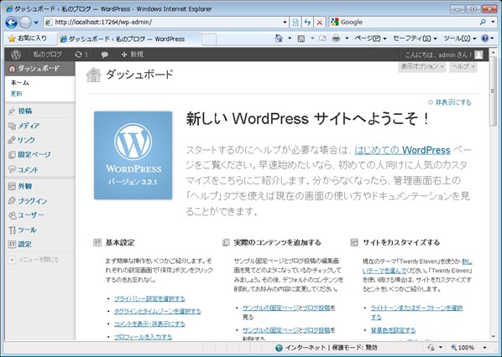
Task: Click the read mail icon
Action: click(x=322, y=39)
